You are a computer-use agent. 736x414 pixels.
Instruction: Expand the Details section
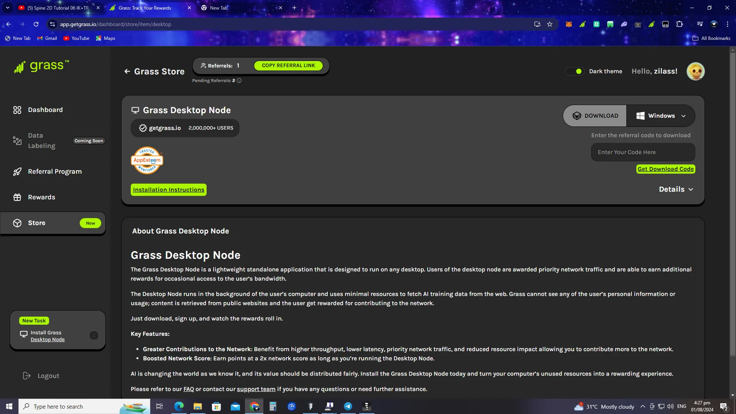[x=676, y=189]
